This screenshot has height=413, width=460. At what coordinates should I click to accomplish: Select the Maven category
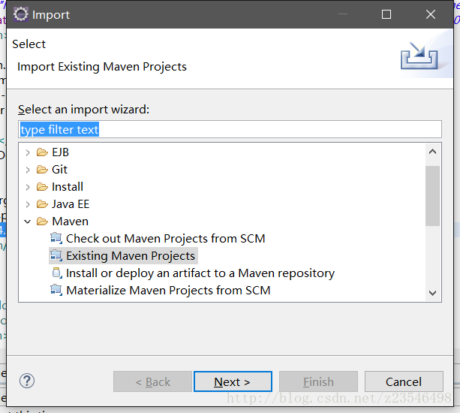click(70, 222)
